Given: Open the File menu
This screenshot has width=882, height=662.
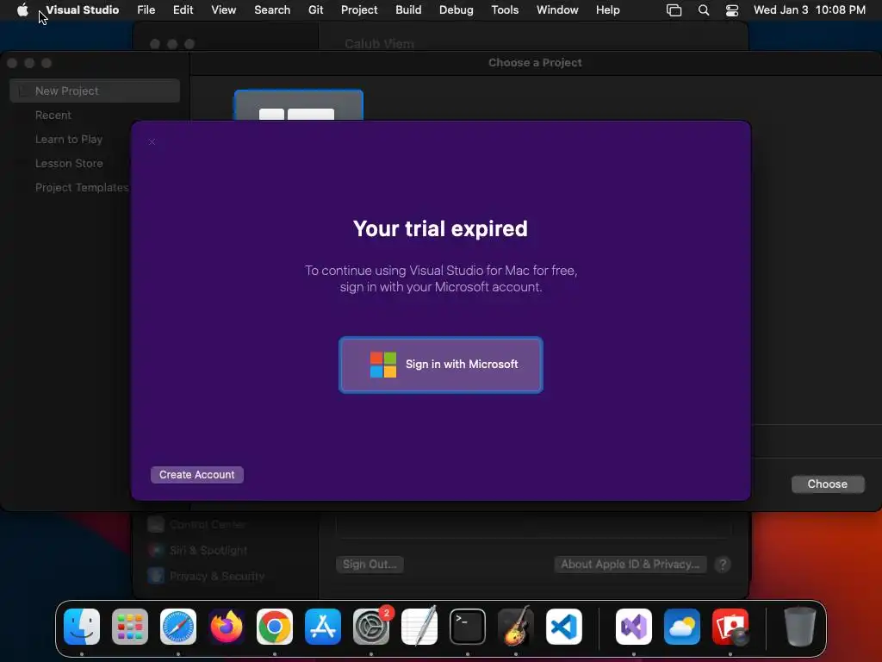Looking at the screenshot, I should [146, 10].
